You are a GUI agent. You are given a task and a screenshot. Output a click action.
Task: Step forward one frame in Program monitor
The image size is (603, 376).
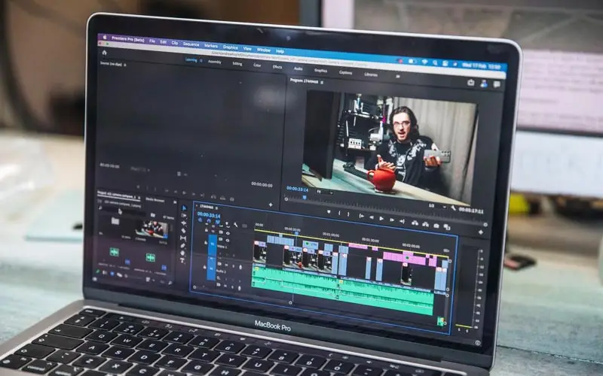[x=391, y=220]
